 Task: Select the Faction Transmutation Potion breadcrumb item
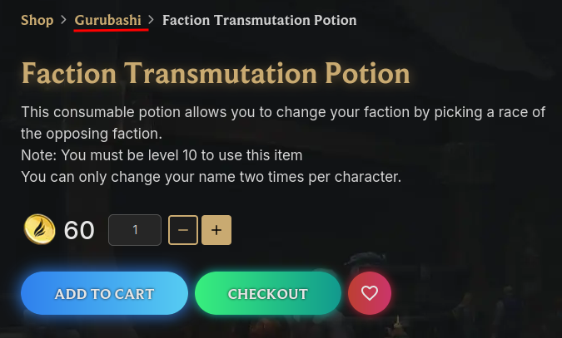[x=260, y=20]
